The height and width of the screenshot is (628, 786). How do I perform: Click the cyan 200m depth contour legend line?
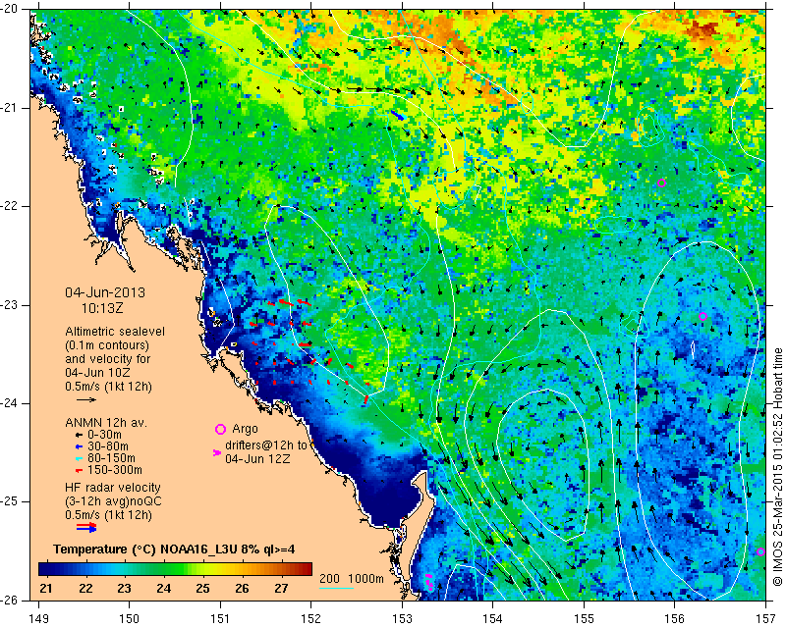point(336,588)
